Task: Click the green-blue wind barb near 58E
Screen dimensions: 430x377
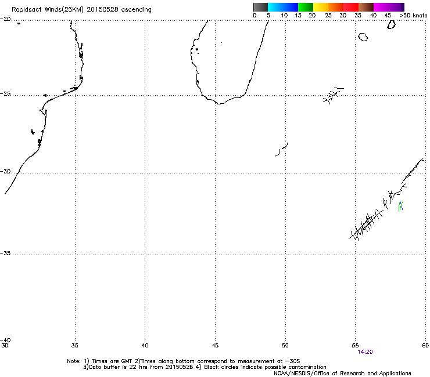Action: pos(401,206)
